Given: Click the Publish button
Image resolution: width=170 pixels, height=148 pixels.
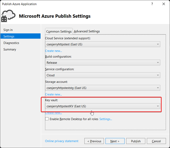Looking at the screenshot, I should (x=136, y=141).
